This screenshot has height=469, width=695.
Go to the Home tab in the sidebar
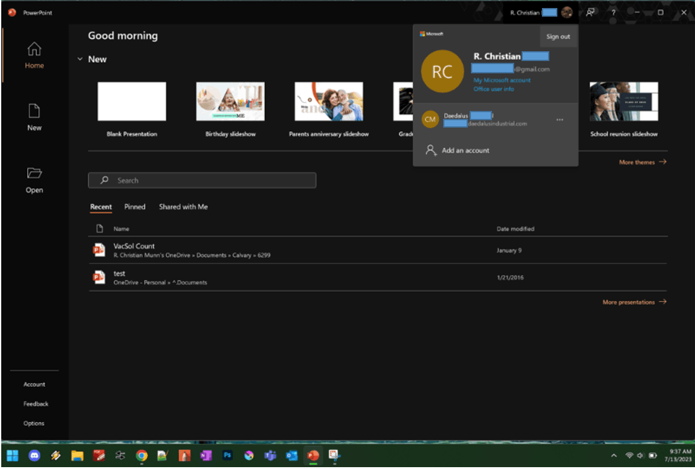34,55
